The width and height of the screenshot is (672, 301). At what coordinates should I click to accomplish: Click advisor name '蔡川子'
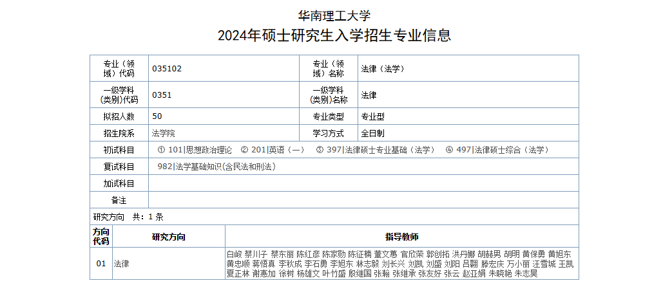pos(256,253)
